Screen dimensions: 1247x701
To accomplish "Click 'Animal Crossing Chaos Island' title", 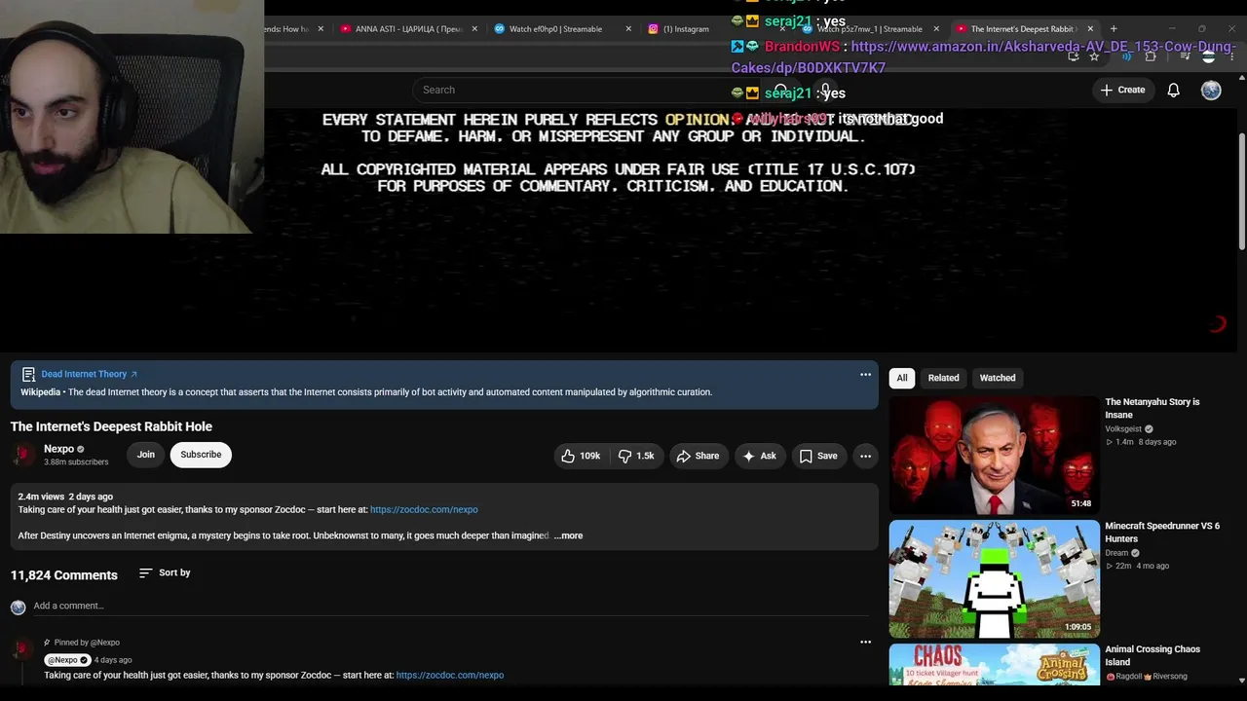I will tap(1153, 655).
